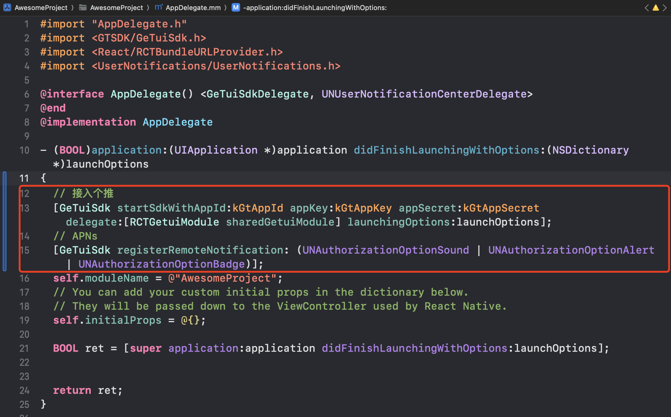Click the method 'M' icon in breadcrumb
Image resolution: width=671 pixels, height=417 pixels.
(x=236, y=7)
